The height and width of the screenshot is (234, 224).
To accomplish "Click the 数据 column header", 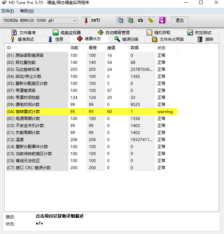I will point(142,48).
